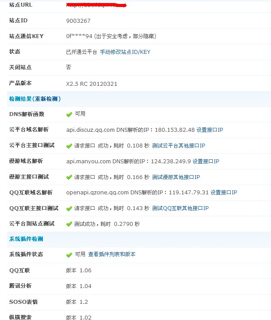Click 已开通云平台 status text
This screenshot has height=320, width=271.
click(81, 52)
